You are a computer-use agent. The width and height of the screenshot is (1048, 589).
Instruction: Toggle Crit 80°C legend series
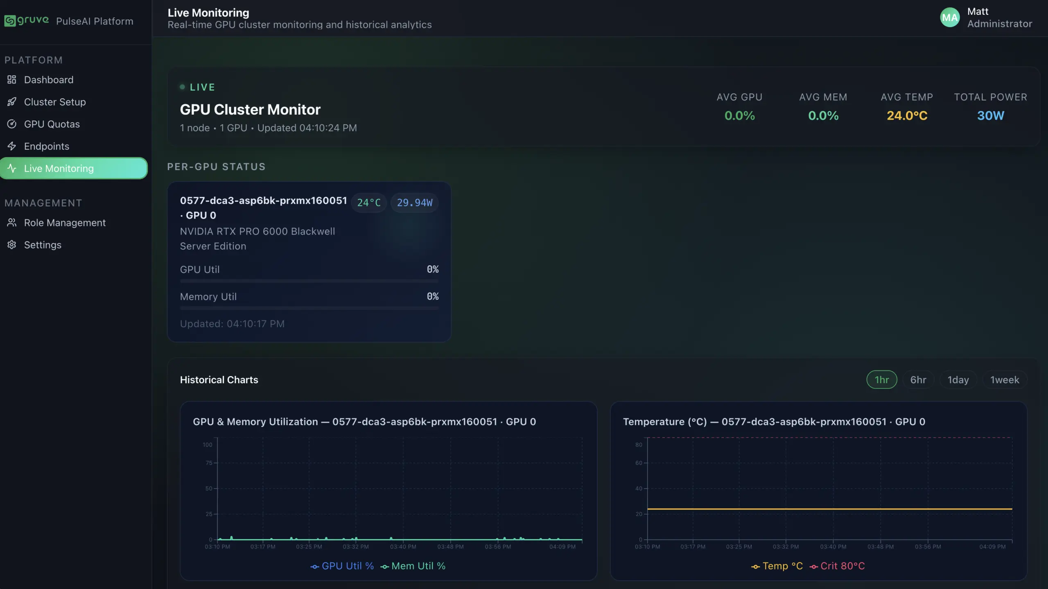[x=838, y=566]
